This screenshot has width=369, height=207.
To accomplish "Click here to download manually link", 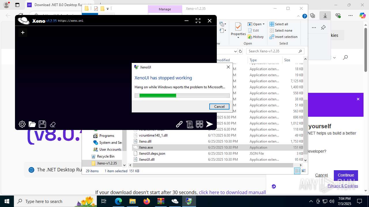I will click(x=232, y=192).
